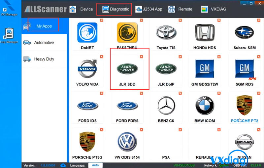Remove GM GDS2/T2W with its X button

point(219,57)
